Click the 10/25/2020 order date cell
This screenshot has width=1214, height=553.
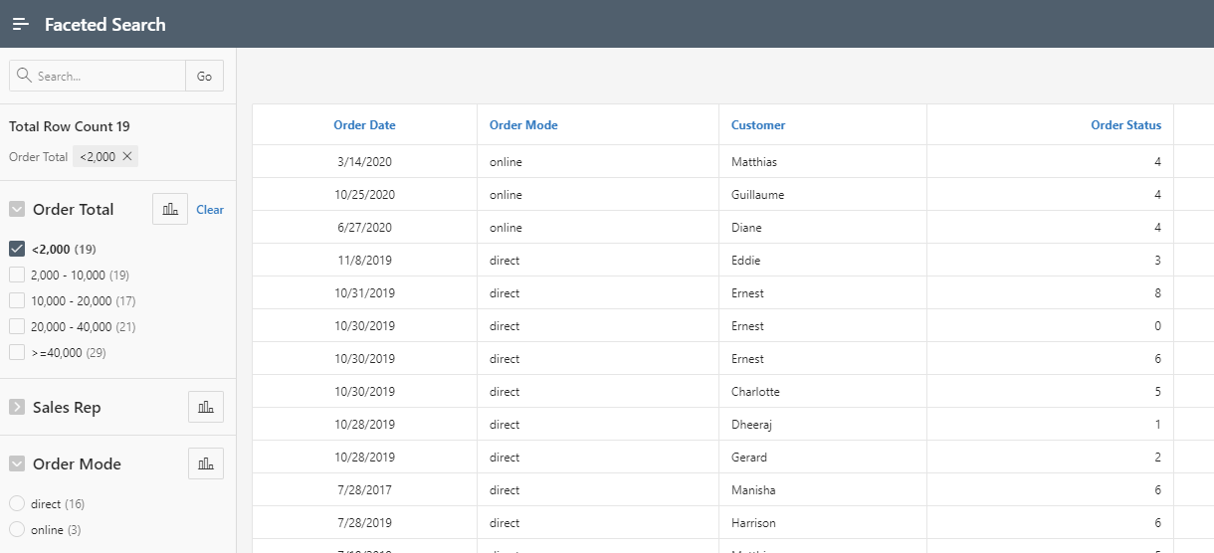[364, 194]
